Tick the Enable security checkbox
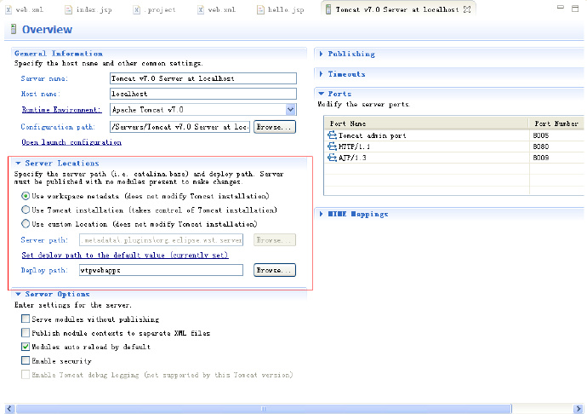Screen dimensions: 587x414 pyautogui.click(x=26, y=360)
